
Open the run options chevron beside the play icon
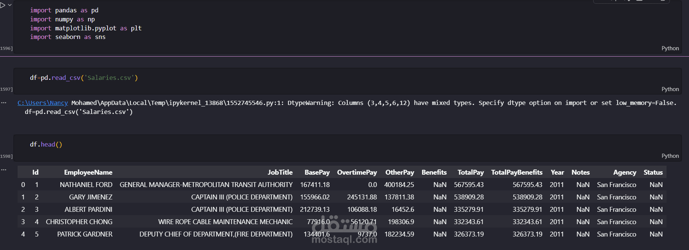(x=10, y=5)
